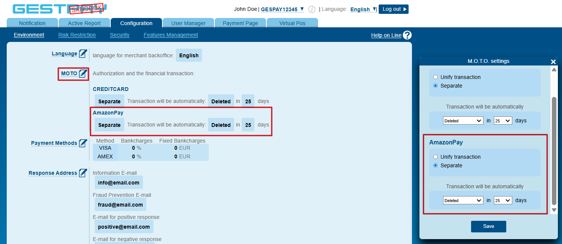The height and width of the screenshot is (244, 562).
Task: Expand the GESPAY12345 shop selector
Action: coord(282,9)
